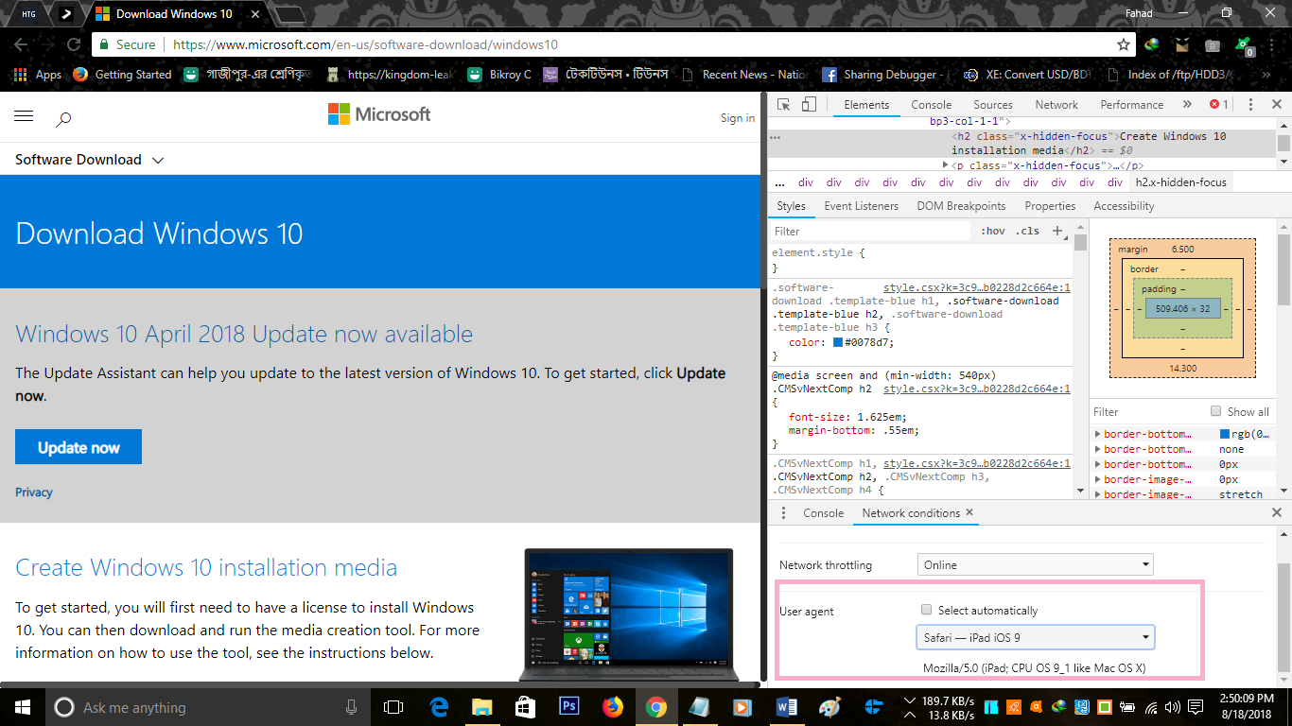Image resolution: width=1292 pixels, height=726 pixels.
Task: Toggle the :hov element state button
Action: click(x=992, y=231)
